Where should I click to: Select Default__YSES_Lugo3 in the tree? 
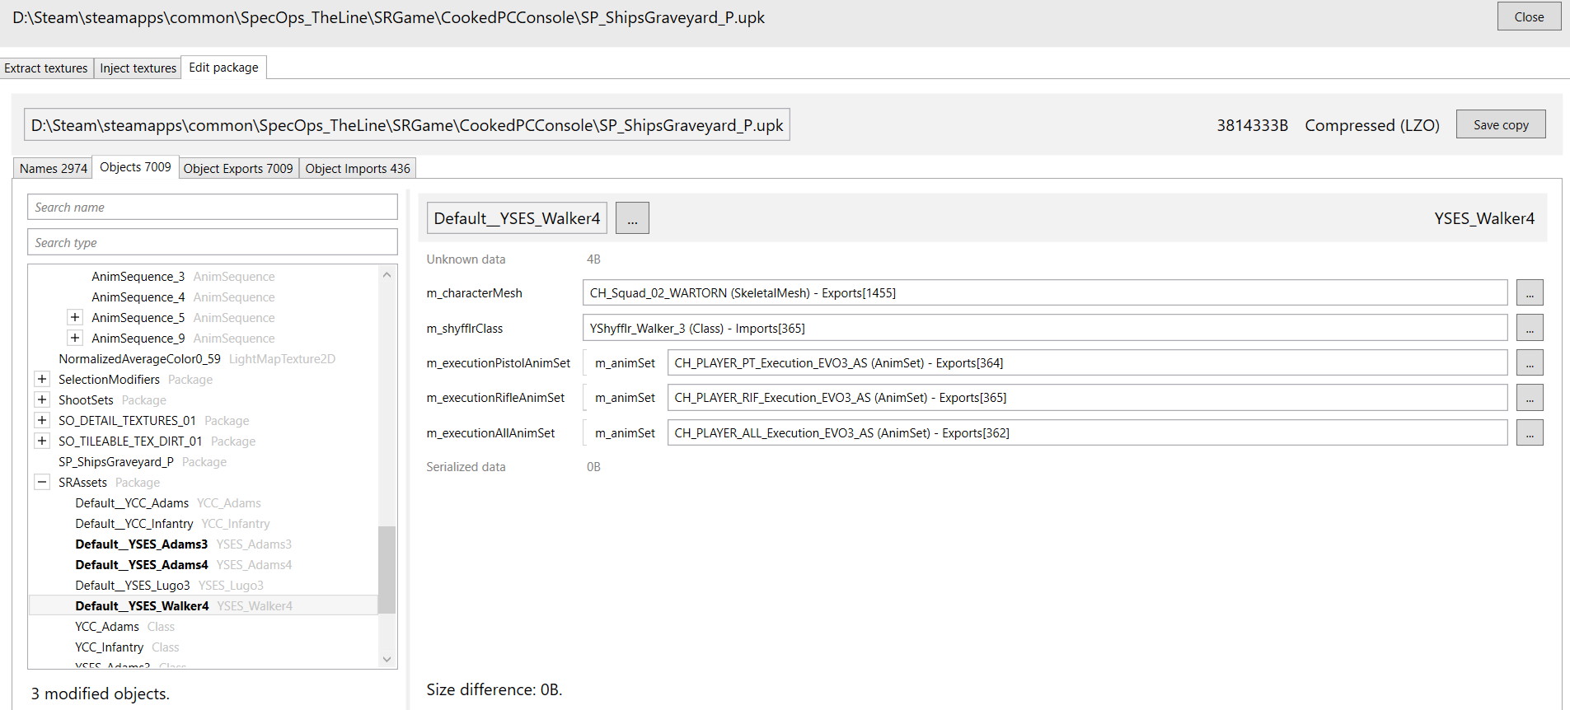(x=133, y=586)
